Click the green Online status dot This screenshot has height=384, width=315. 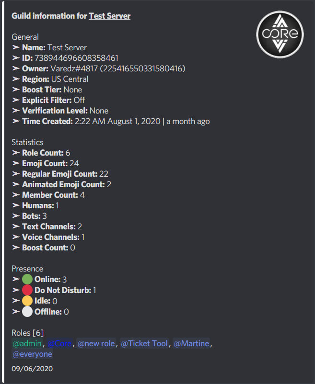(x=27, y=279)
